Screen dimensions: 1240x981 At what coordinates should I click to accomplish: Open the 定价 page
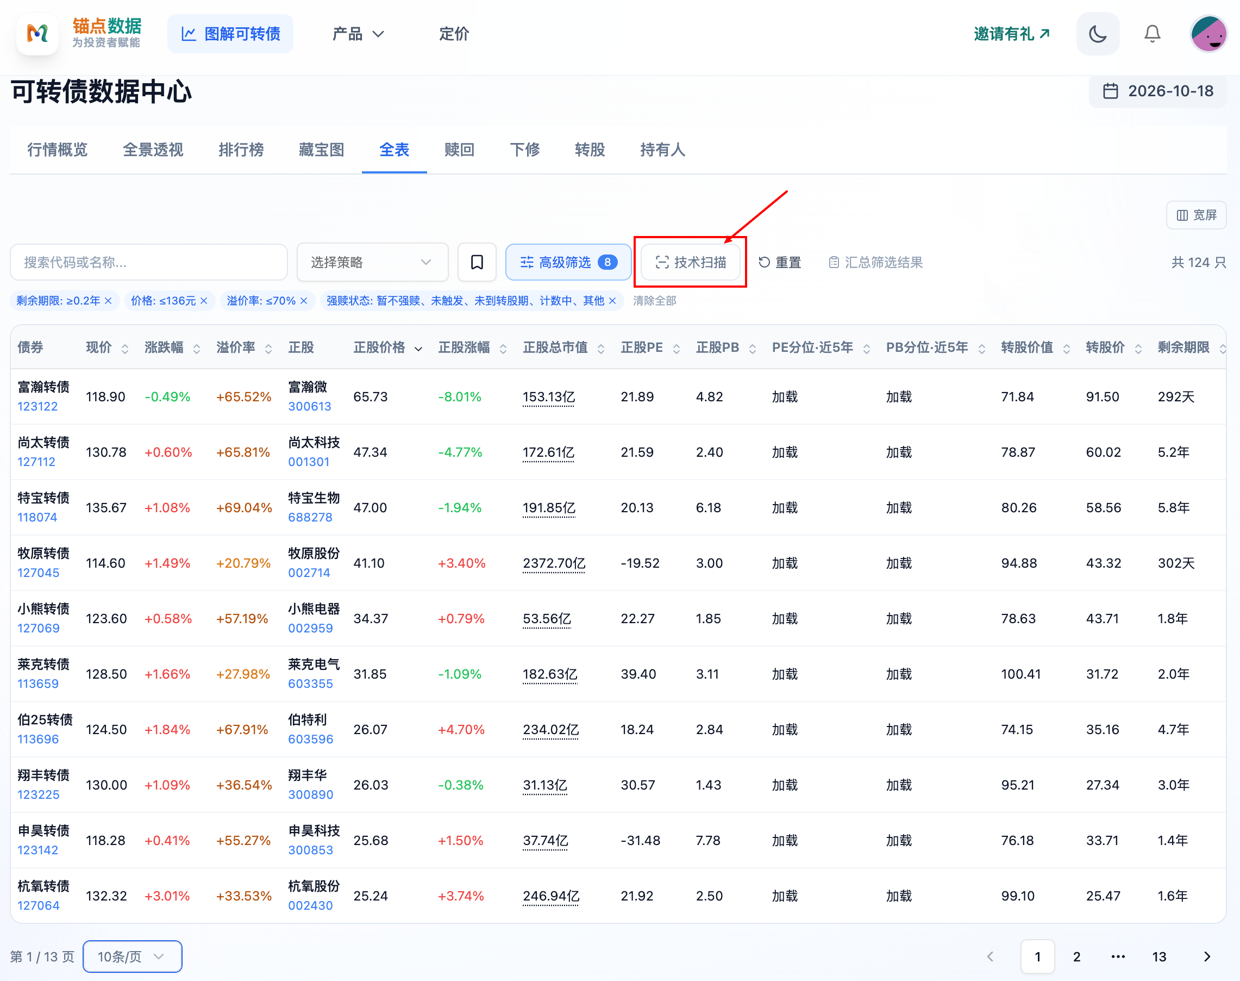(454, 34)
